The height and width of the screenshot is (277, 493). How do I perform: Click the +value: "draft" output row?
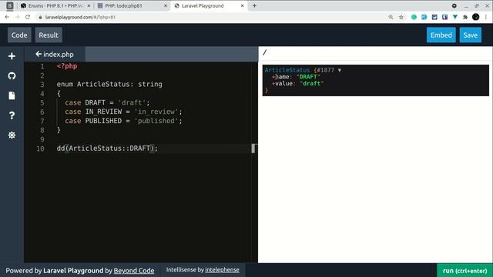(x=298, y=84)
